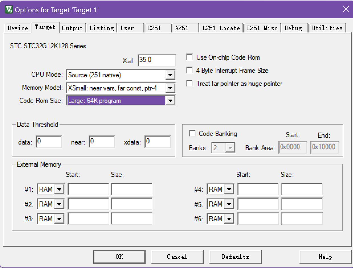Expand the Memory Model dropdown
This screenshot has height=268, width=353.
tap(170, 88)
